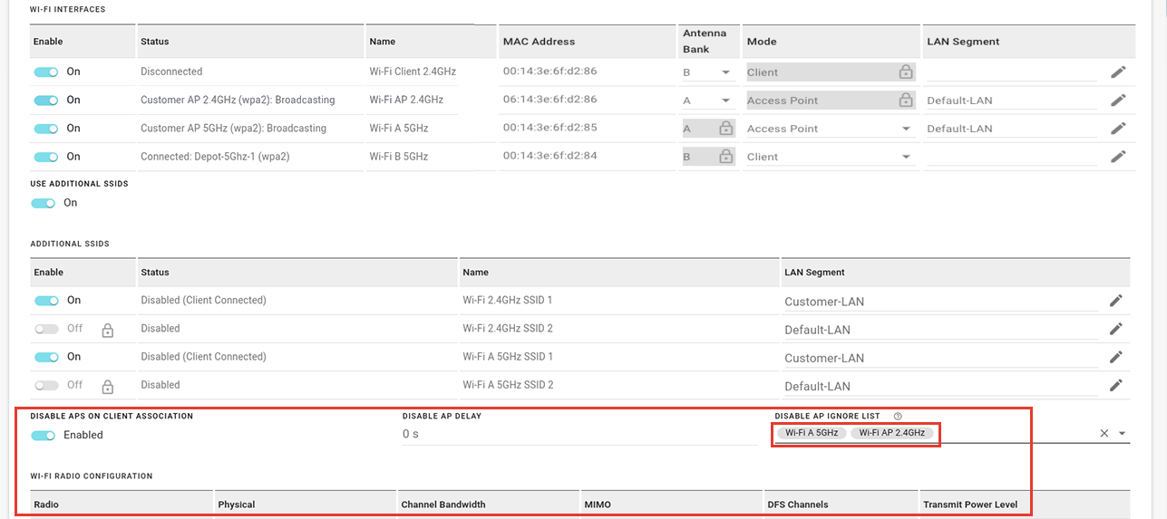Viewport: 1167px width, 519px height.
Task: Click lock icon on Wi-Fi 2.4GHz SSID 2
Action: click(x=107, y=329)
